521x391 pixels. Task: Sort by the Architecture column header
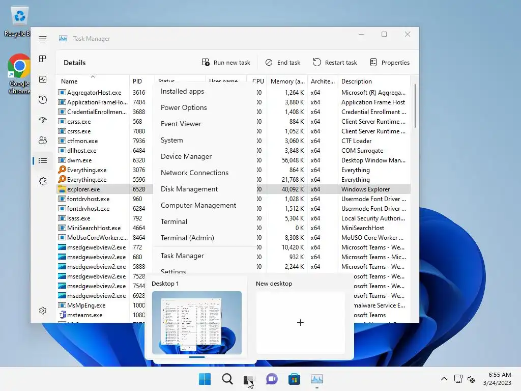(322, 81)
